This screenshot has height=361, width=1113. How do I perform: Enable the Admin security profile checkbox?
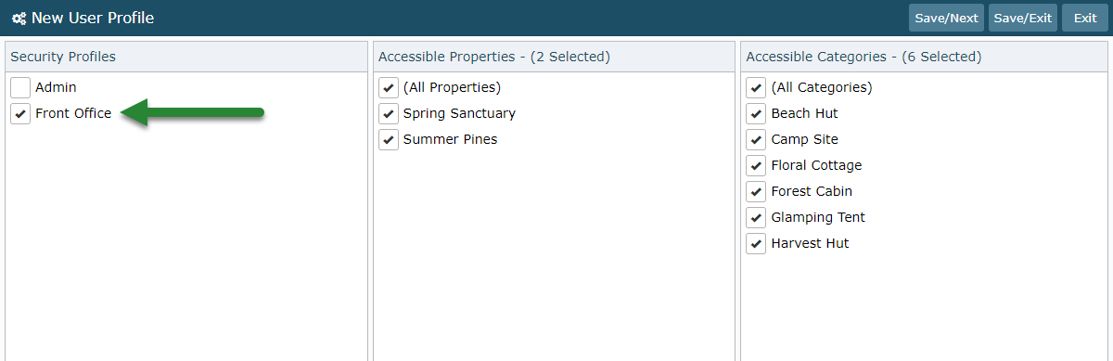(20, 87)
